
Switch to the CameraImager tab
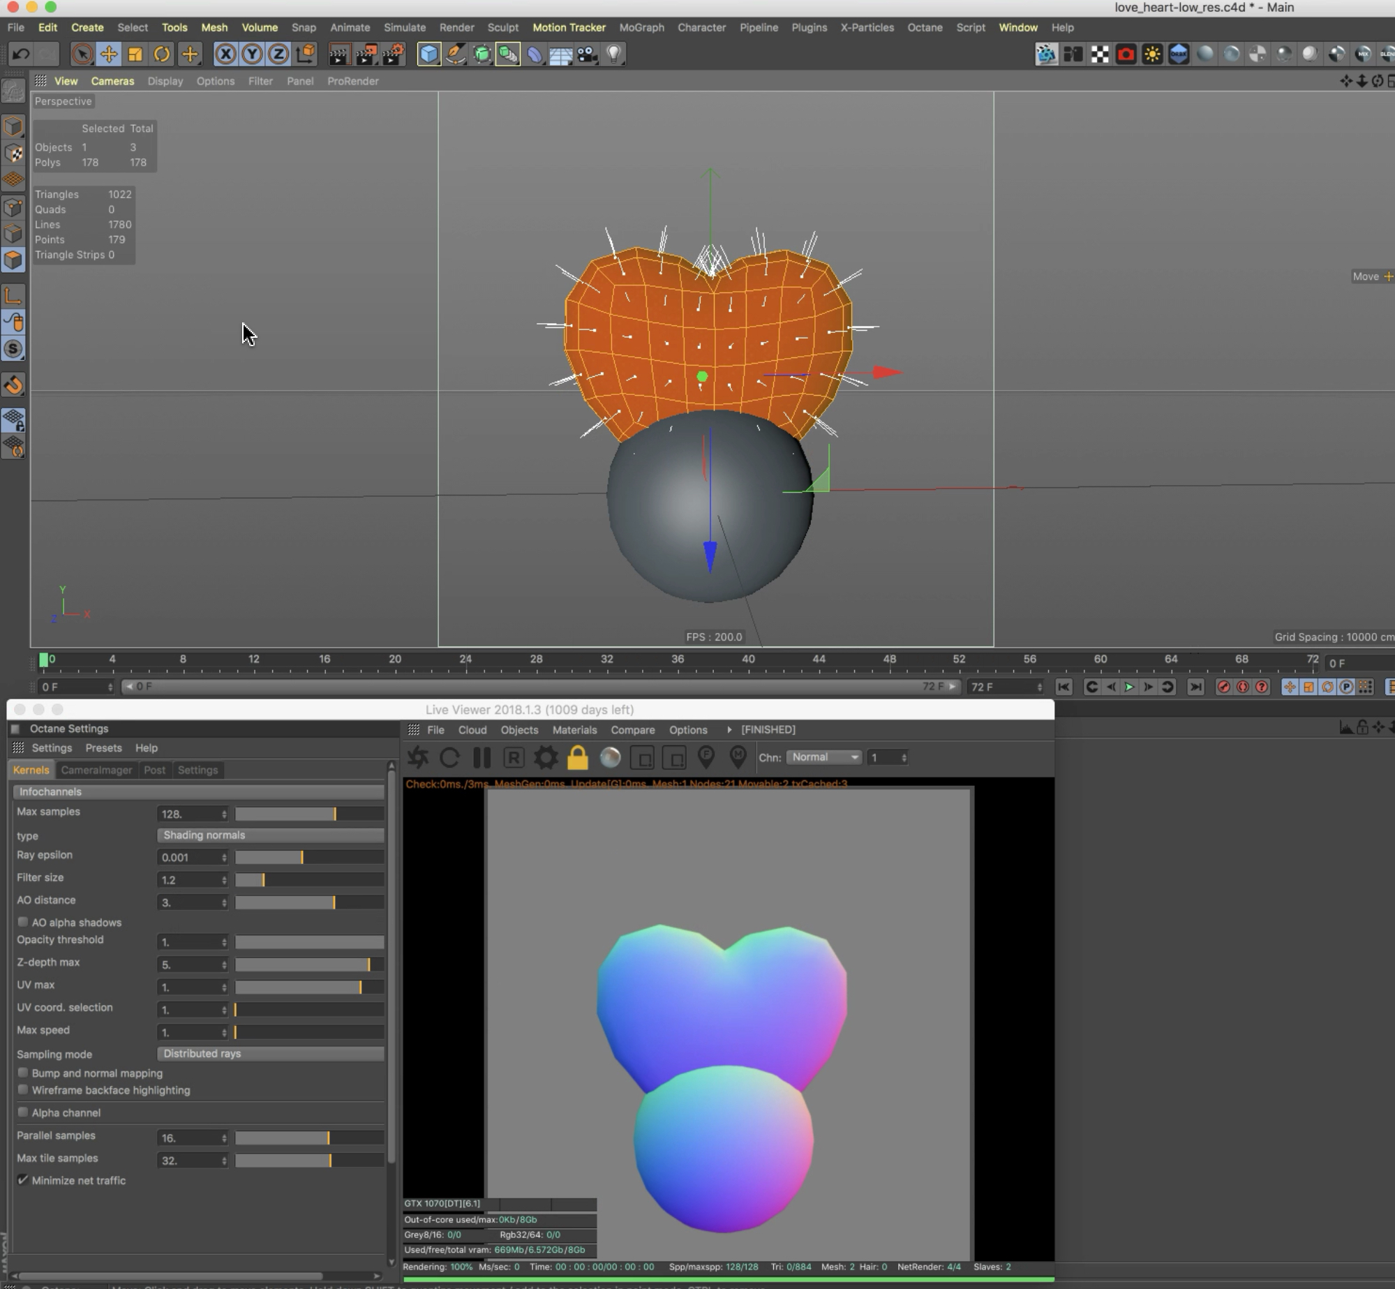96,770
